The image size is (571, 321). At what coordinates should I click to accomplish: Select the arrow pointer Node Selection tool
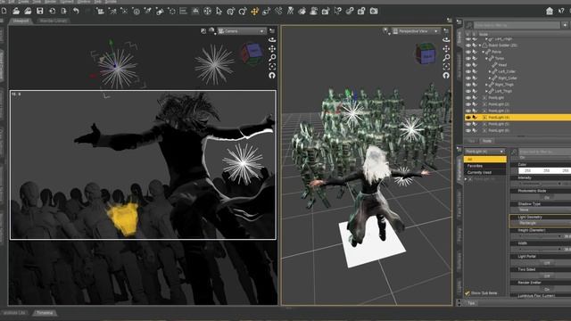[x=219, y=11]
